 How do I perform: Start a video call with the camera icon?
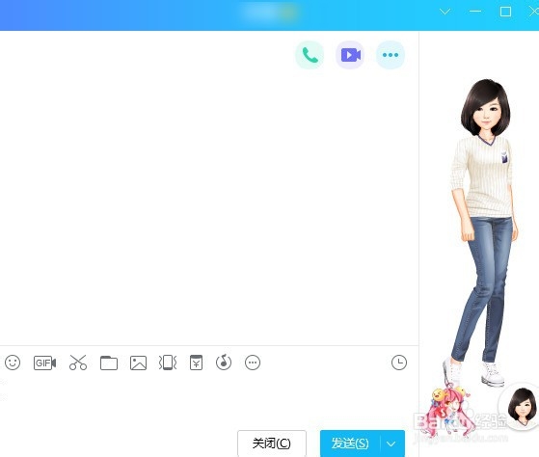(350, 55)
